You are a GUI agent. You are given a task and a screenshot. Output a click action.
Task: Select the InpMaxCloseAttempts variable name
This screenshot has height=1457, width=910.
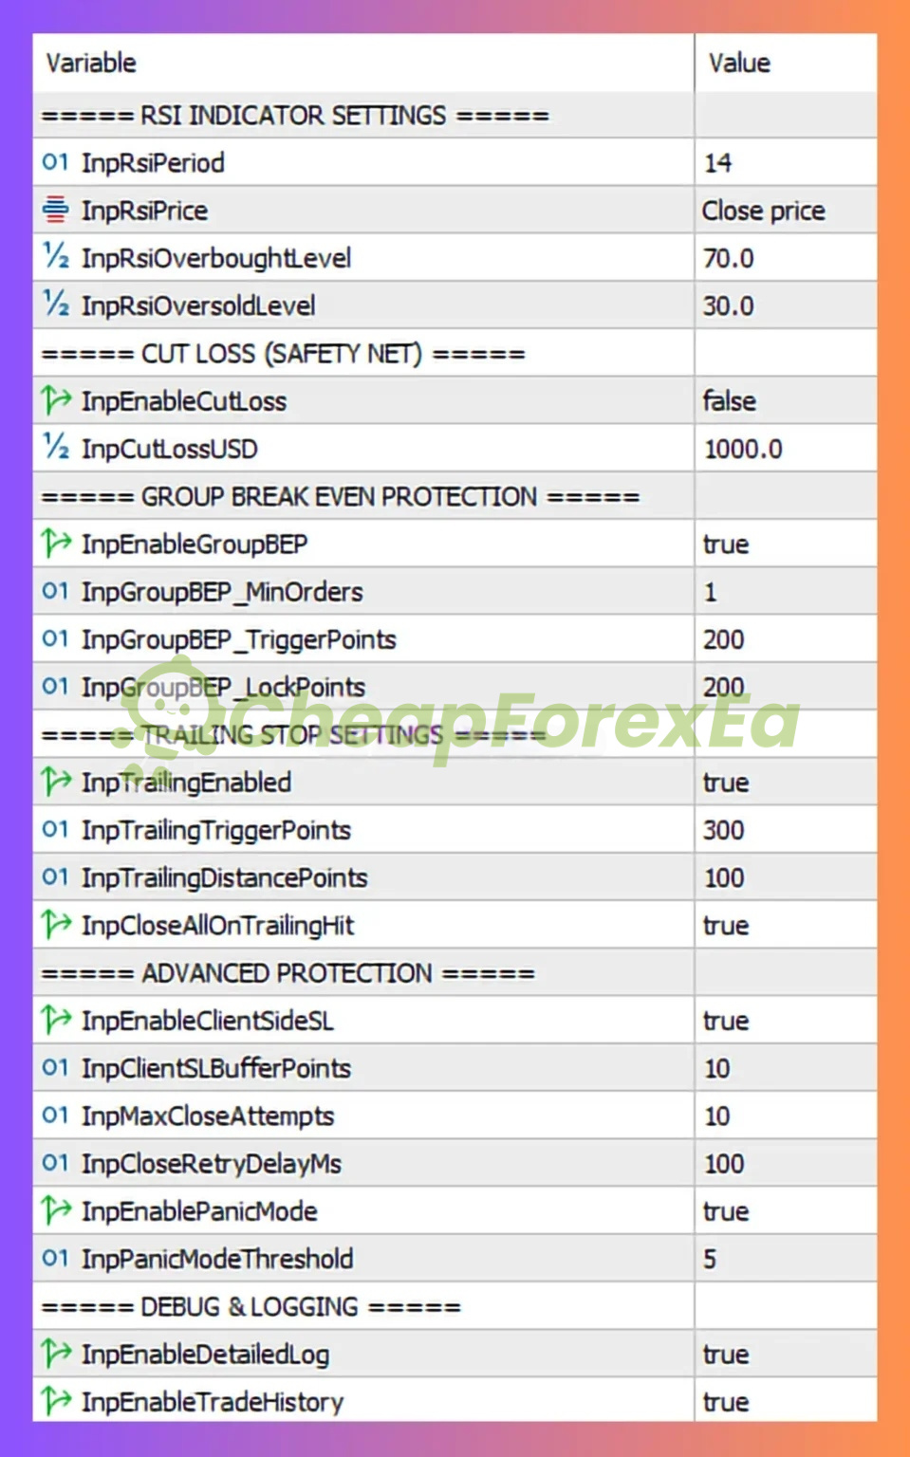pos(208,1116)
